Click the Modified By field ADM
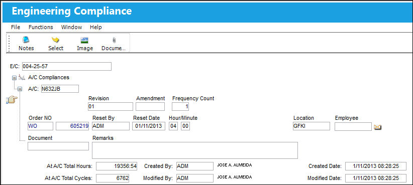Viewport: 413px width, 185px height. 194,178
